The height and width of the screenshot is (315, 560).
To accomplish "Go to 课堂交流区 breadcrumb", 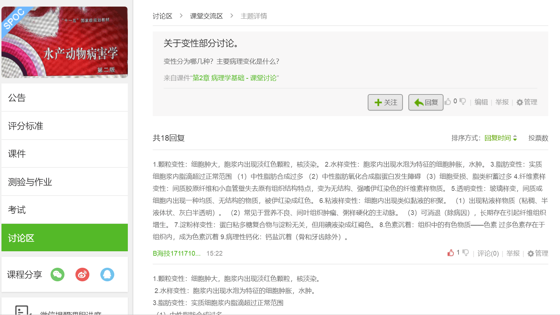I will point(206,16).
